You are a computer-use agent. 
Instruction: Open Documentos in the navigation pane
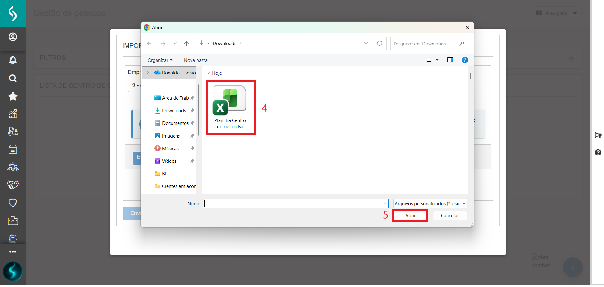[x=175, y=123]
